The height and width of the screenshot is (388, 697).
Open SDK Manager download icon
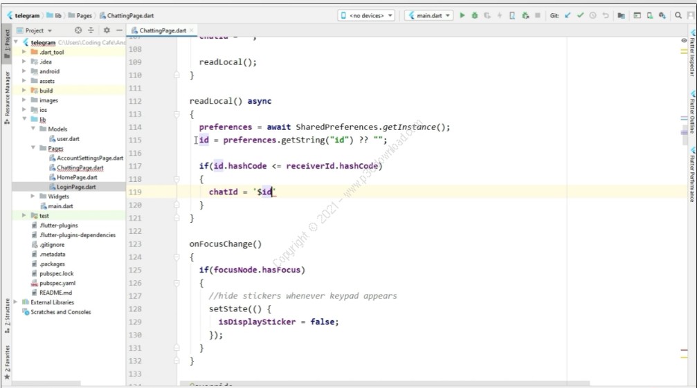662,15
